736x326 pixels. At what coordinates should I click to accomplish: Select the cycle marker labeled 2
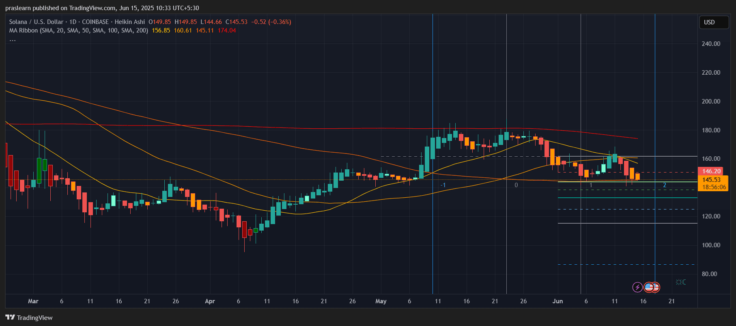[x=664, y=185]
